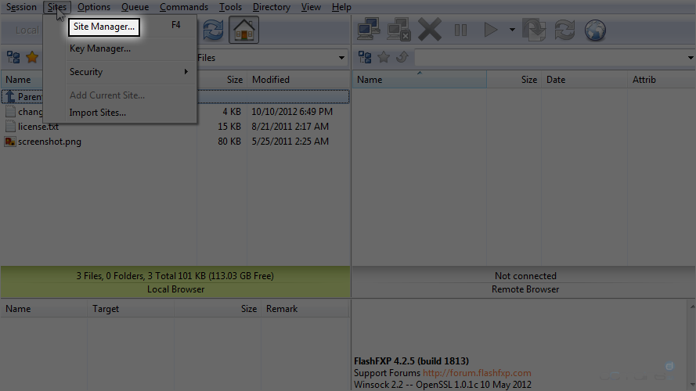Click the remote Connect computers icon

tap(369, 30)
